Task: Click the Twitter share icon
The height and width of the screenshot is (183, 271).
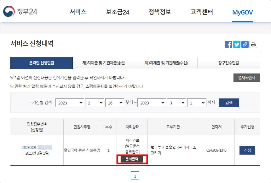Action: click(237, 44)
